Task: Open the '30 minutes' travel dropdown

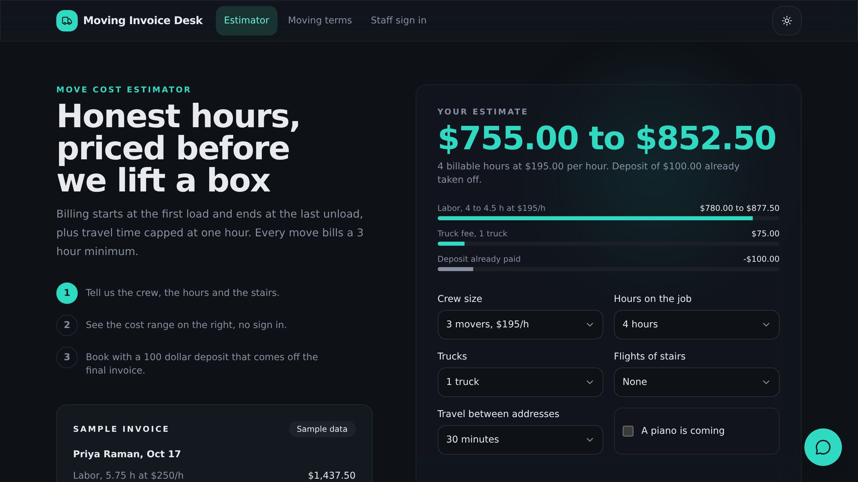Action: click(520, 440)
